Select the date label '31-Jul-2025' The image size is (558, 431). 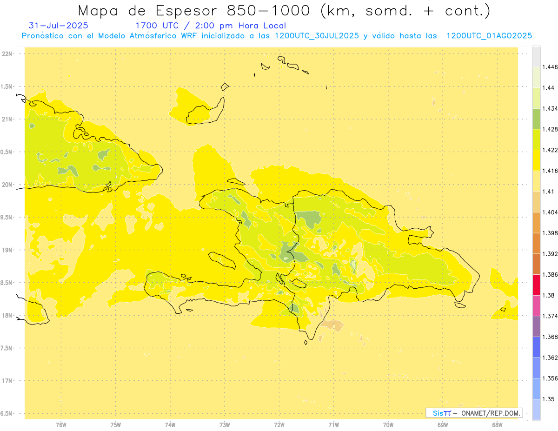pyautogui.click(x=59, y=26)
